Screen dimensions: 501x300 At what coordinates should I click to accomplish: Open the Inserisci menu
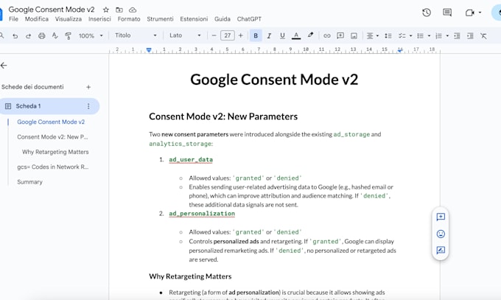[99, 19]
